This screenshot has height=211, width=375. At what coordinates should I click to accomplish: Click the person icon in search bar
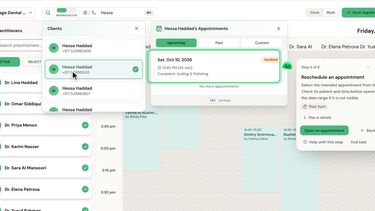[85, 13]
